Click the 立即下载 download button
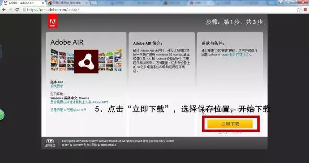Screen dimensions: 309x163 [230, 124]
